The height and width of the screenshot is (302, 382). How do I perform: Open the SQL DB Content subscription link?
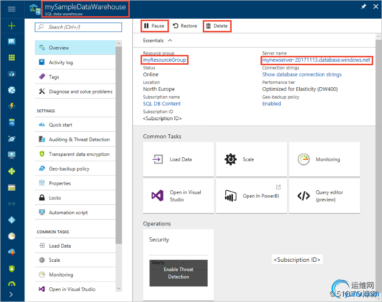pyautogui.click(x=162, y=103)
